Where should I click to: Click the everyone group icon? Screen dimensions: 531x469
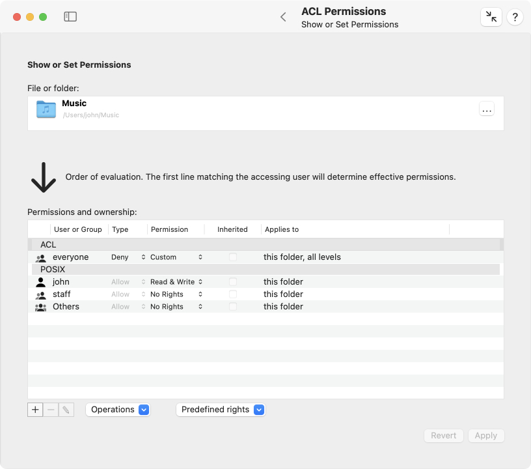coord(40,258)
